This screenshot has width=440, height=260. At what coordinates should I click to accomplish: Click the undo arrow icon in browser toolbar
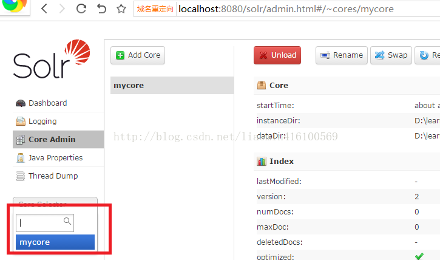coord(101,9)
